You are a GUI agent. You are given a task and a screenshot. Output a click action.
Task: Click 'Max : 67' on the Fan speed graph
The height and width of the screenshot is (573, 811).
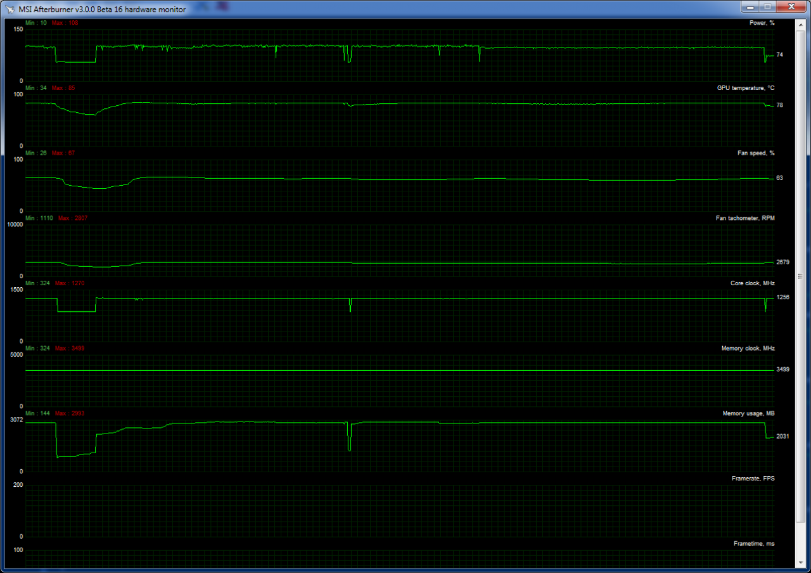point(63,153)
